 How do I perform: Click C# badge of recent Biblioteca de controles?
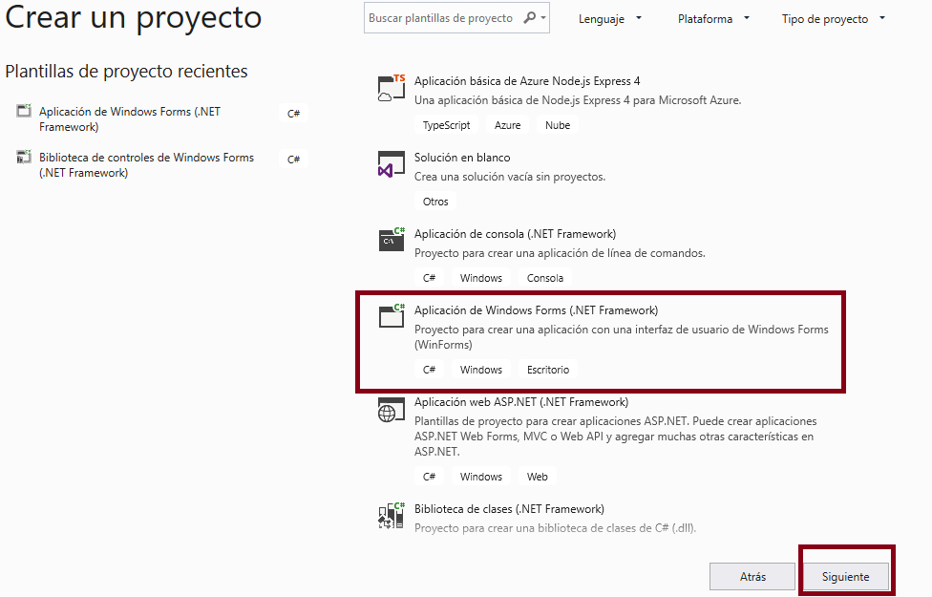click(293, 159)
